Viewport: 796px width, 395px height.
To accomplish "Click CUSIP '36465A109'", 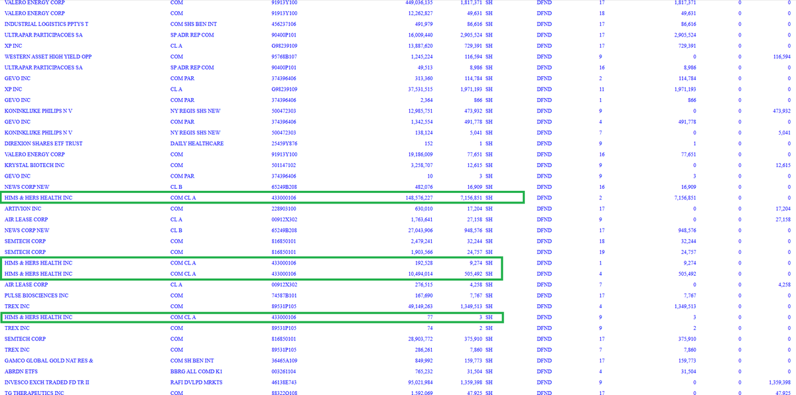I will click(285, 361).
